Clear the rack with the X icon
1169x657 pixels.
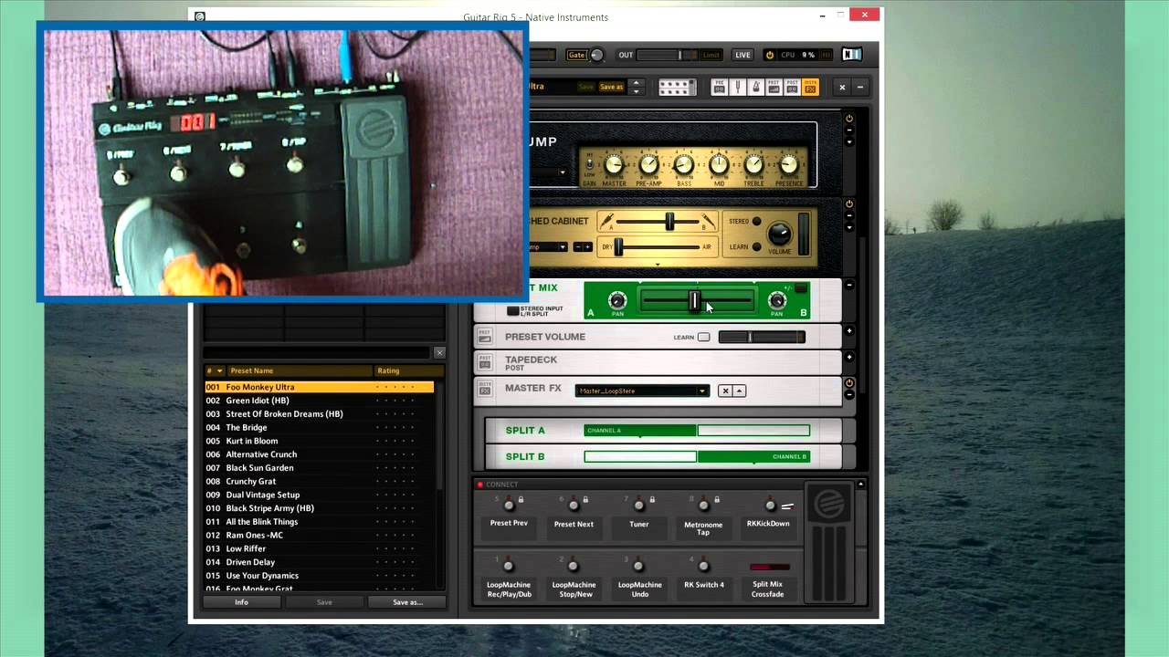point(842,87)
